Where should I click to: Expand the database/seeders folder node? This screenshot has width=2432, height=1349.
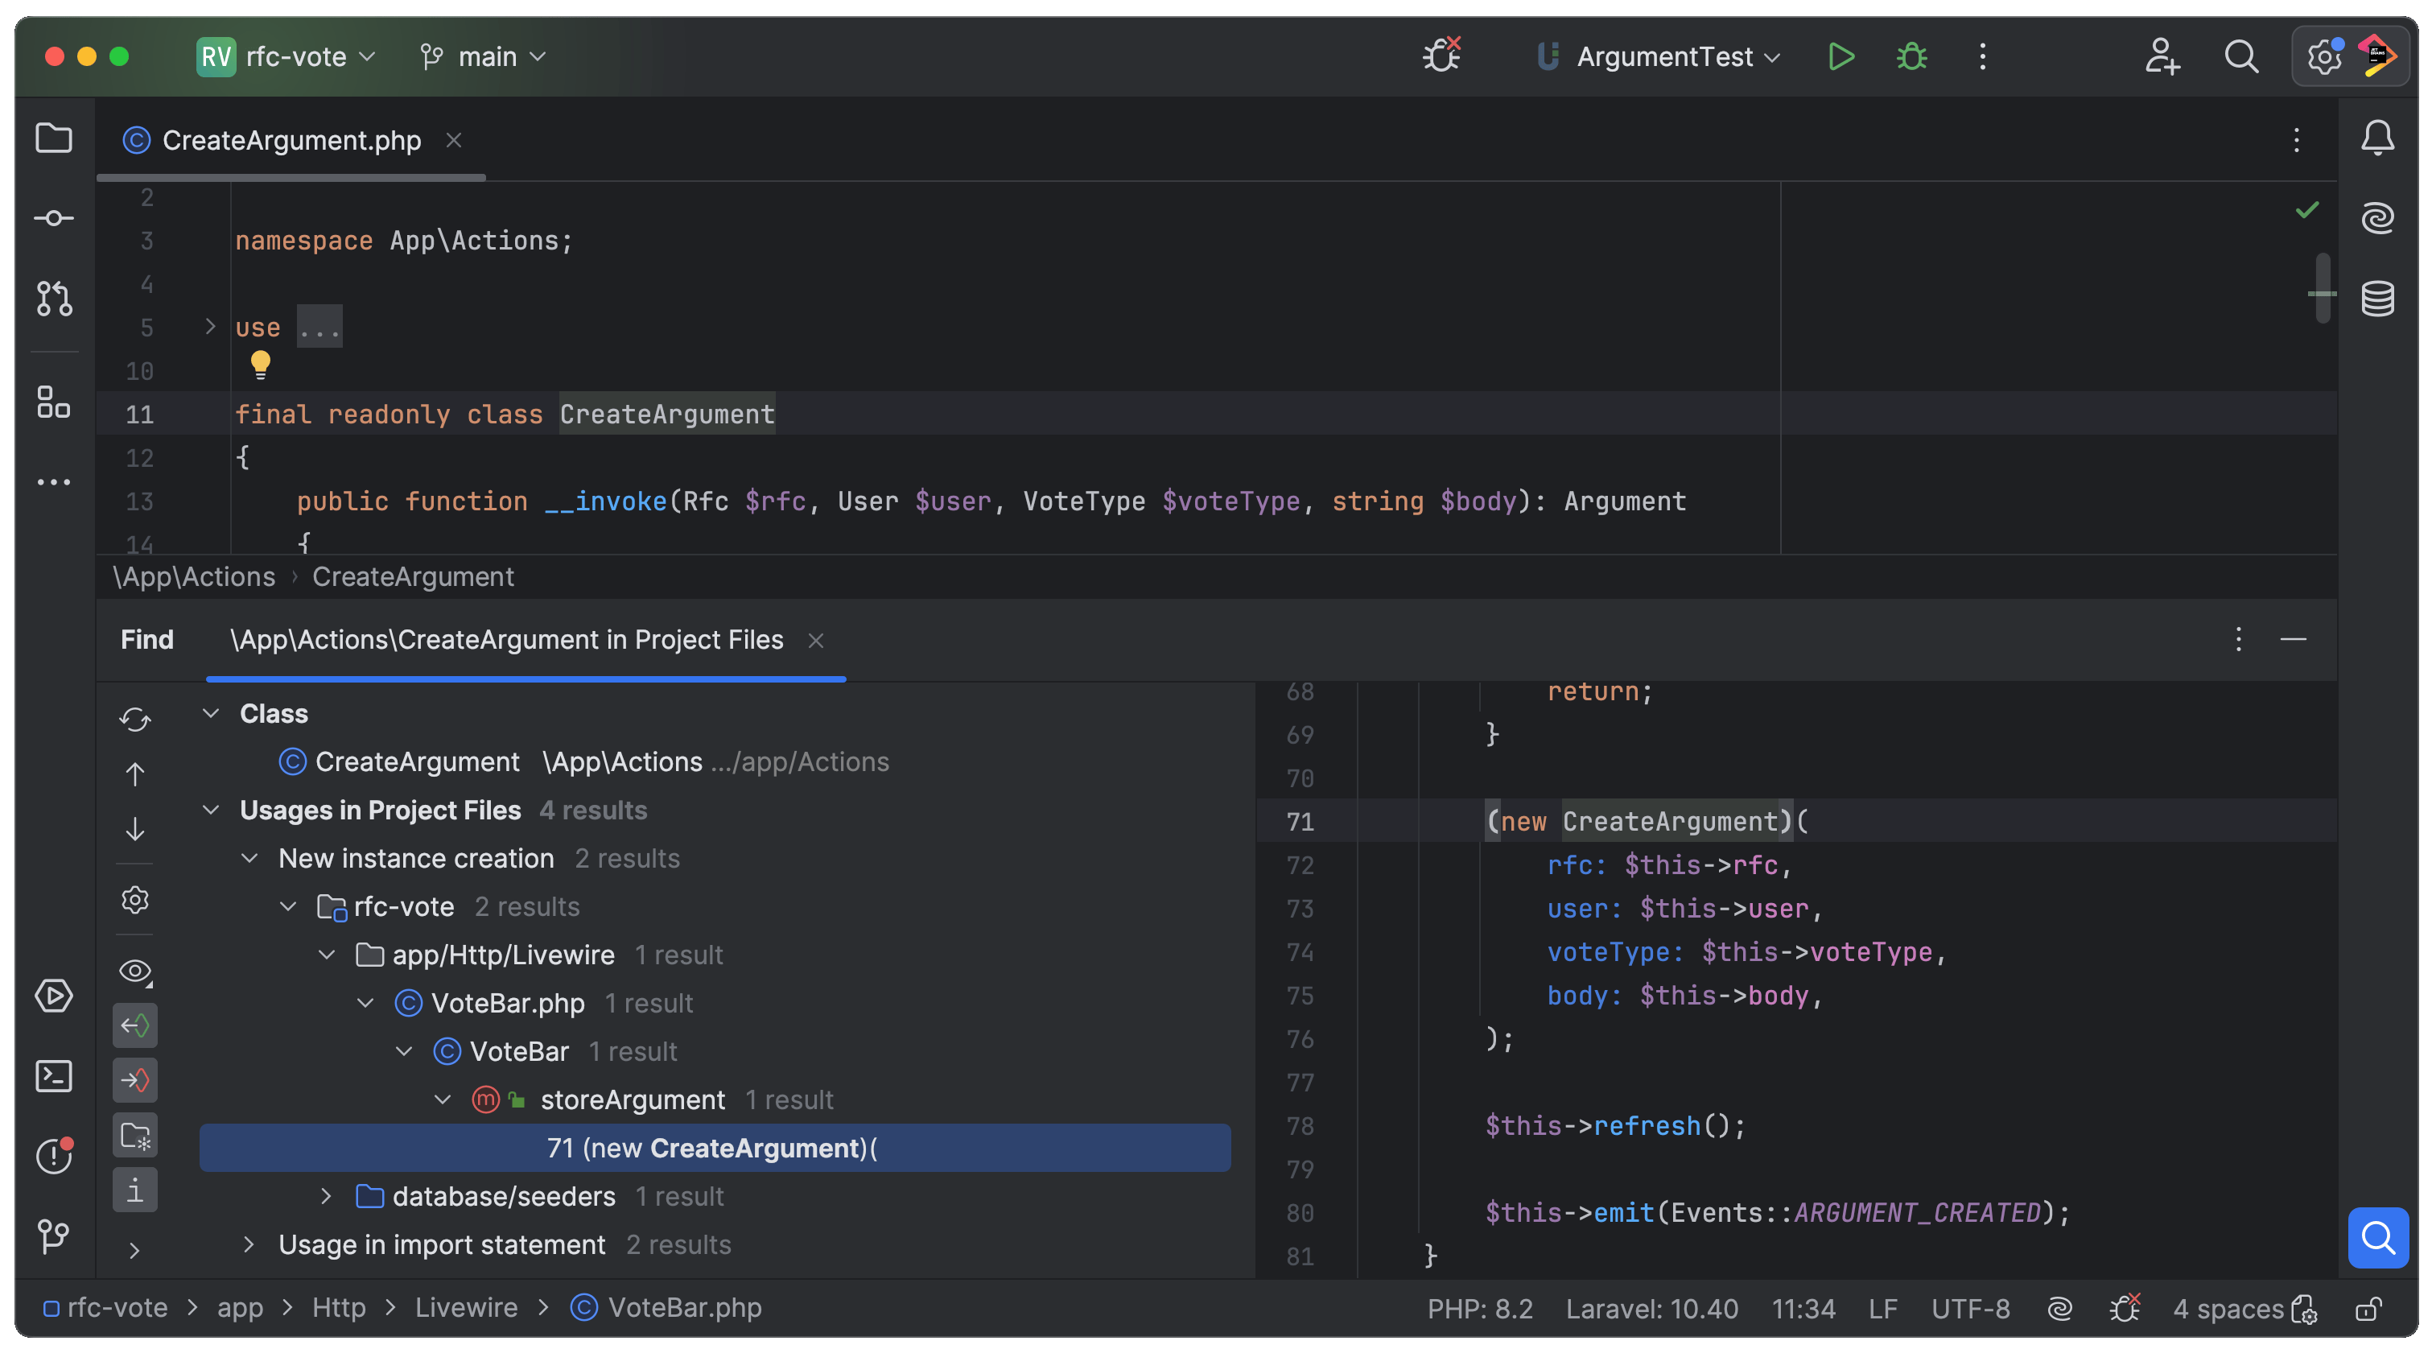click(326, 1196)
